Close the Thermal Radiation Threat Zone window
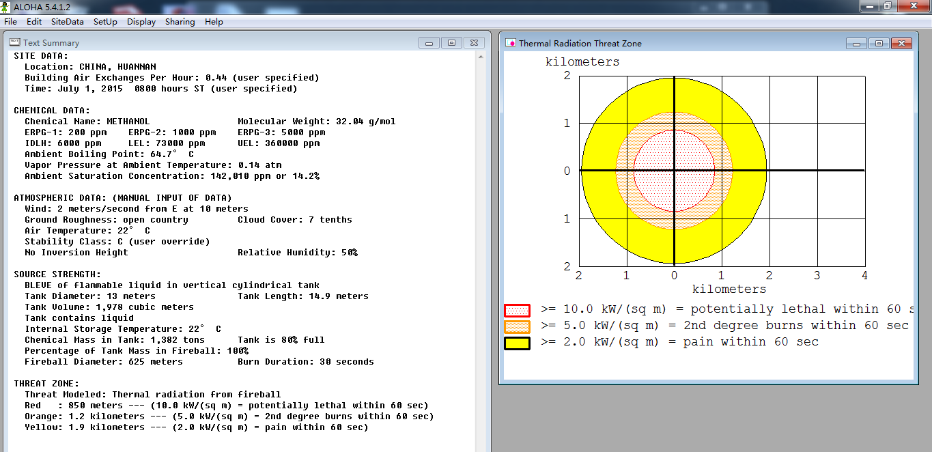This screenshot has height=452, width=932. (901, 43)
